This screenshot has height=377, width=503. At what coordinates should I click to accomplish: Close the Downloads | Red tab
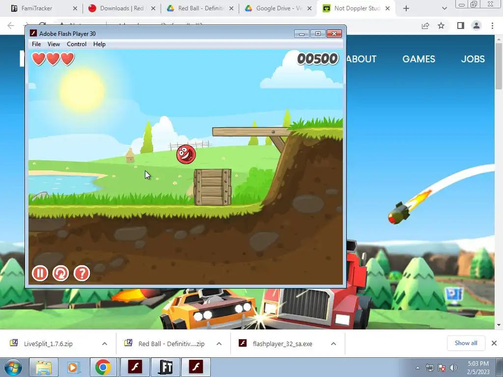[x=153, y=8]
